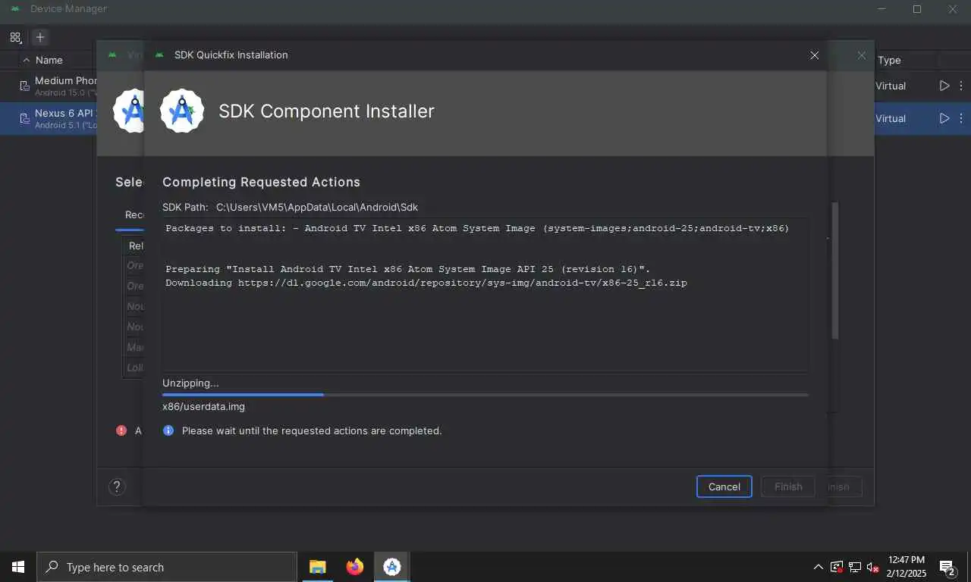971x582 pixels.
Task: Click the Android icon in SDK Quickfix title bar
Action: tap(159, 55)
